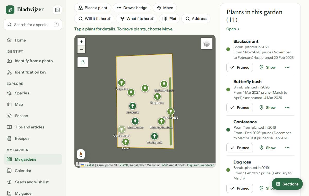The height and width of the screenshot is (196, 309).
Task: Open Tips and articles
Action: coord(33,127)
